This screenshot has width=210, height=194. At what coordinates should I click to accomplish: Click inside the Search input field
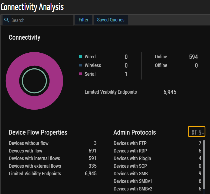pyautogui.click(x=41, y=20)
